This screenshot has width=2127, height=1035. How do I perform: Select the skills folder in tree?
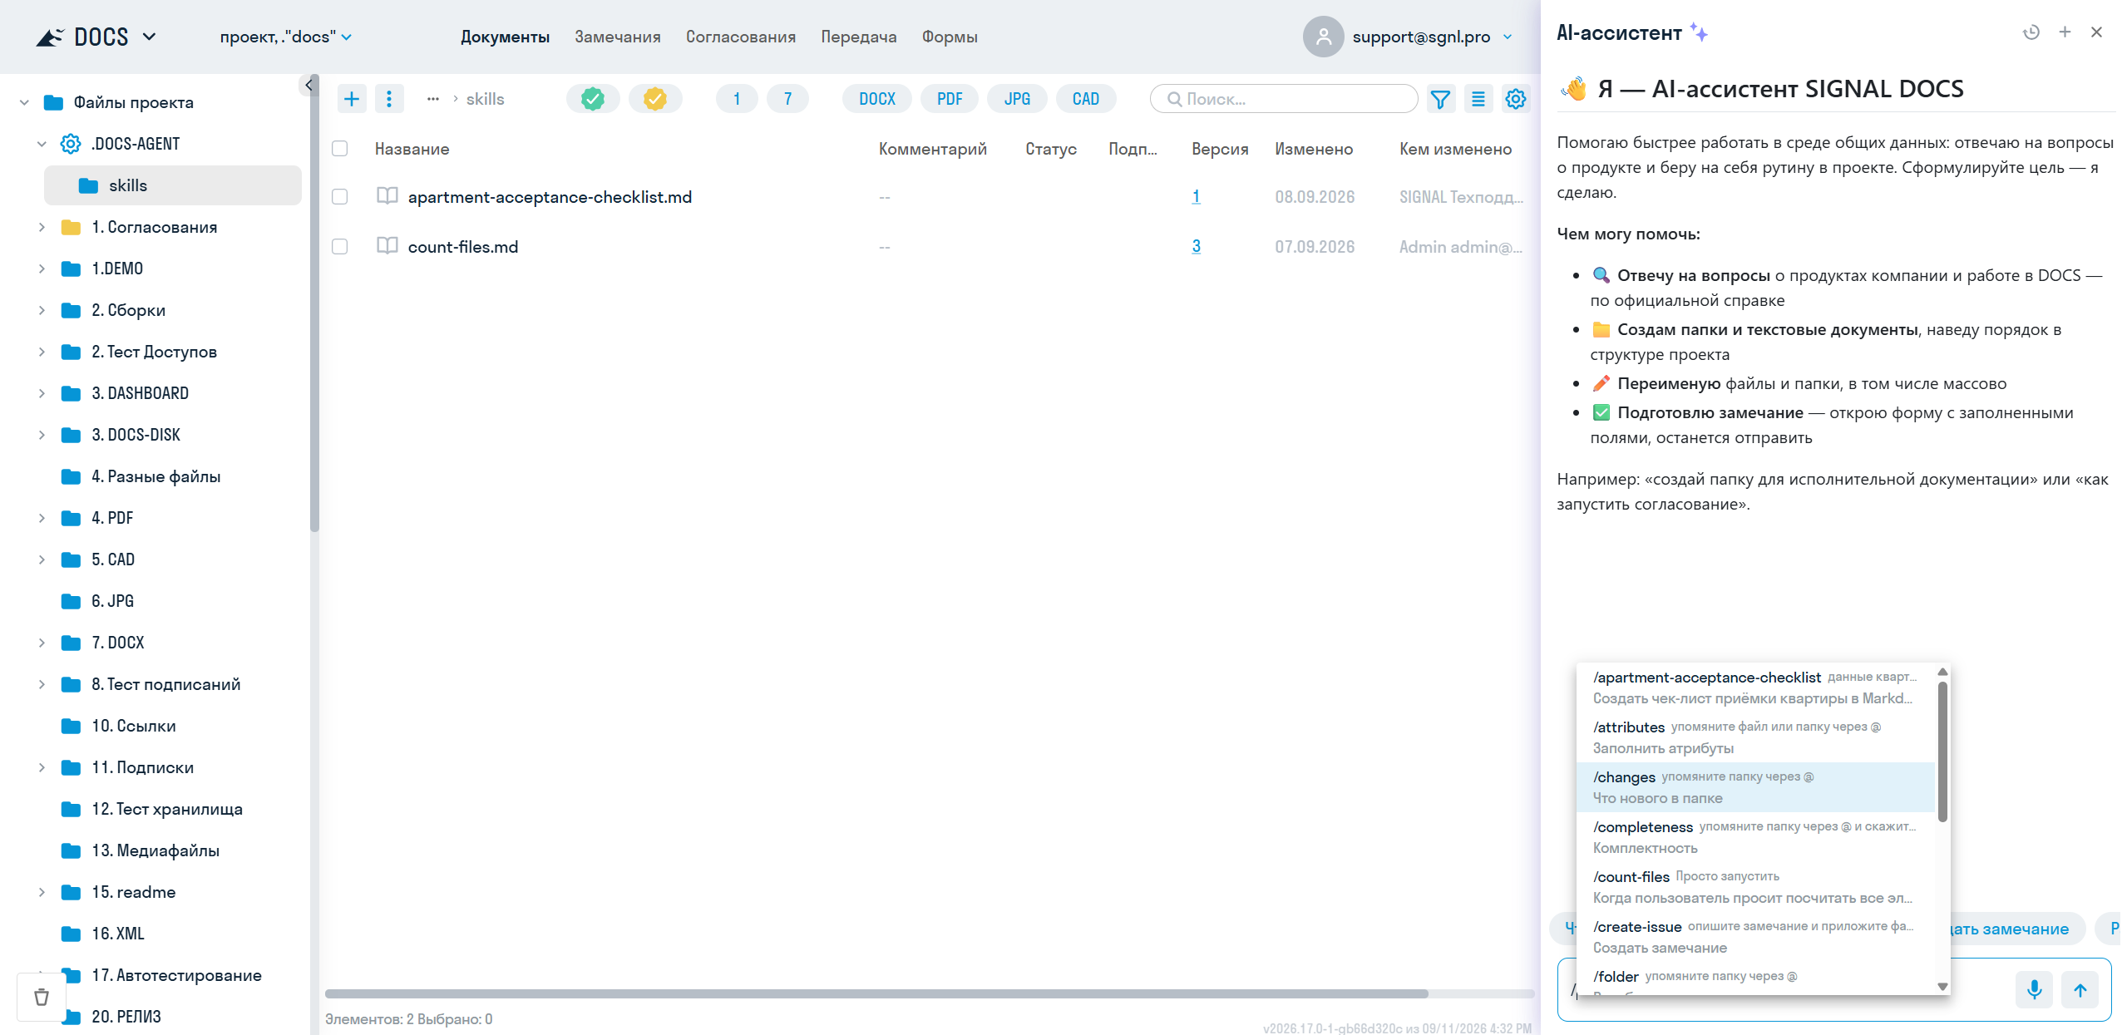point(173,185)
